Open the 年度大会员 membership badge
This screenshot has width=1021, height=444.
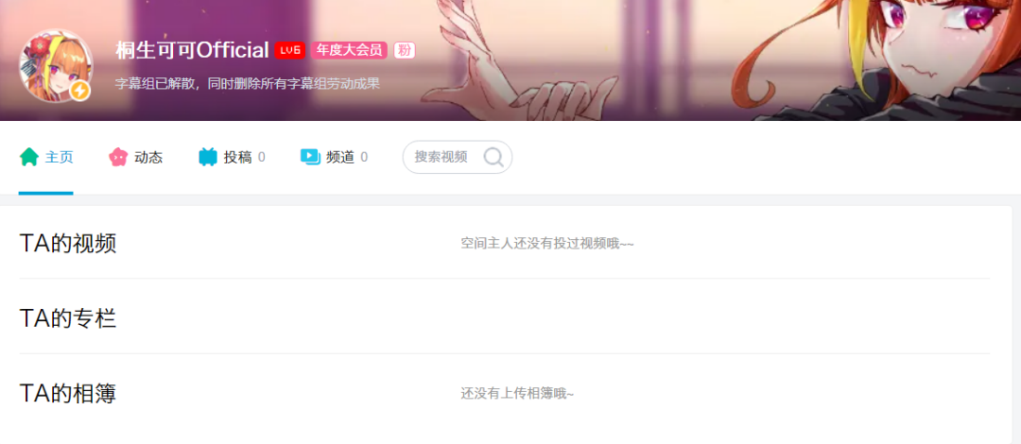pyautogui.click(x=349, y=50)
